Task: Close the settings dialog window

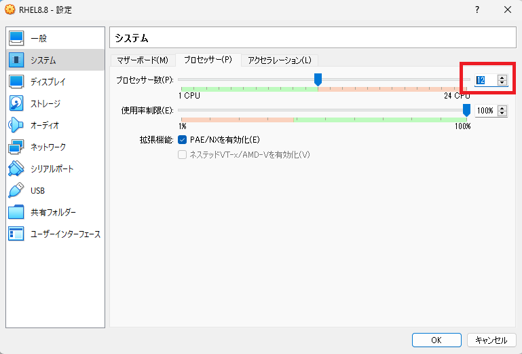Action: [507, 10]
